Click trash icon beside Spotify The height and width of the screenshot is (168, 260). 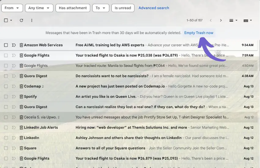(x=21, y=97)
